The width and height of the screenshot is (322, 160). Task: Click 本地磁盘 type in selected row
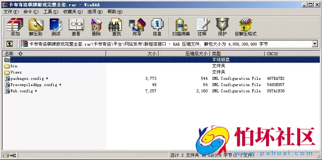(x=221, y=60)
